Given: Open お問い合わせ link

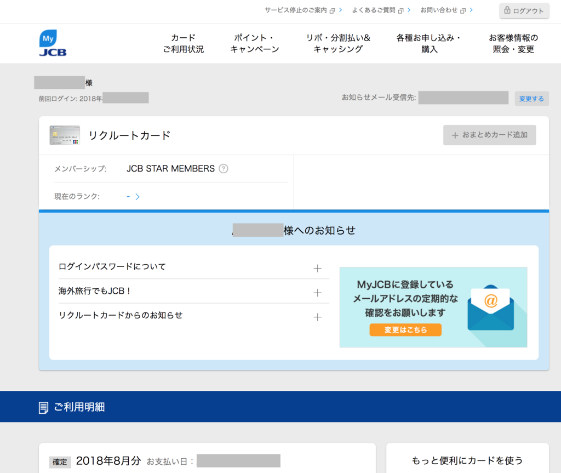Looking at the screenshot, I should pos(439,10).
